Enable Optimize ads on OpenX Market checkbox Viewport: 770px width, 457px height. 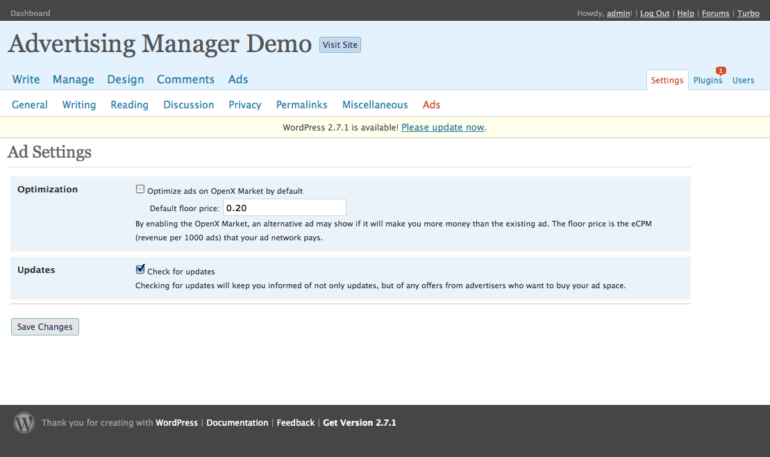click(x=140, y=190)
